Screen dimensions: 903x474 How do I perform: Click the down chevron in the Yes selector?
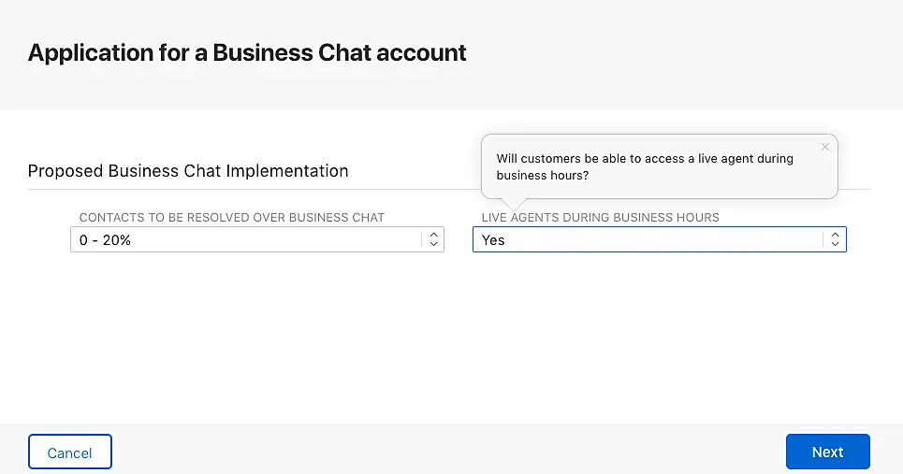tap(835, 245)
